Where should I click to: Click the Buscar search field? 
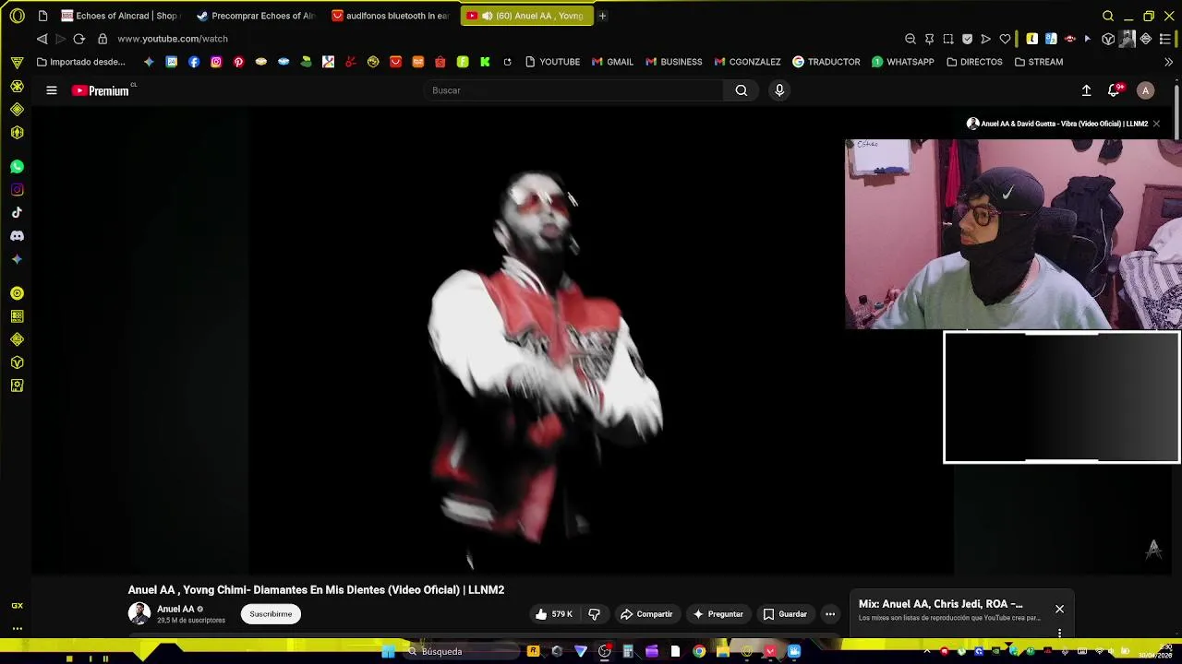tap(573, 90)
